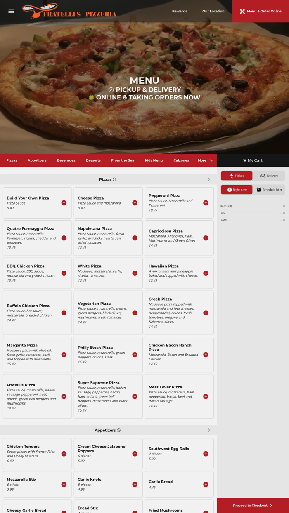Collapse the Appetizers section heading
The width and height of the screenshot is (289, 513).
pyautogui.click(x=108, y=430)
